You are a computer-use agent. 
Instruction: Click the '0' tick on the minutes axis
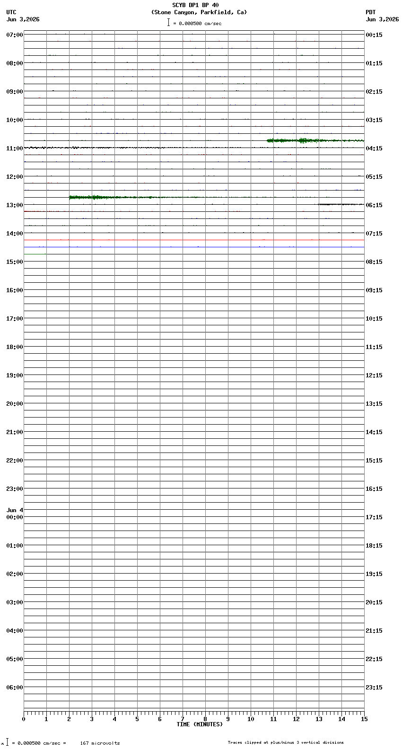click(24, 719)
